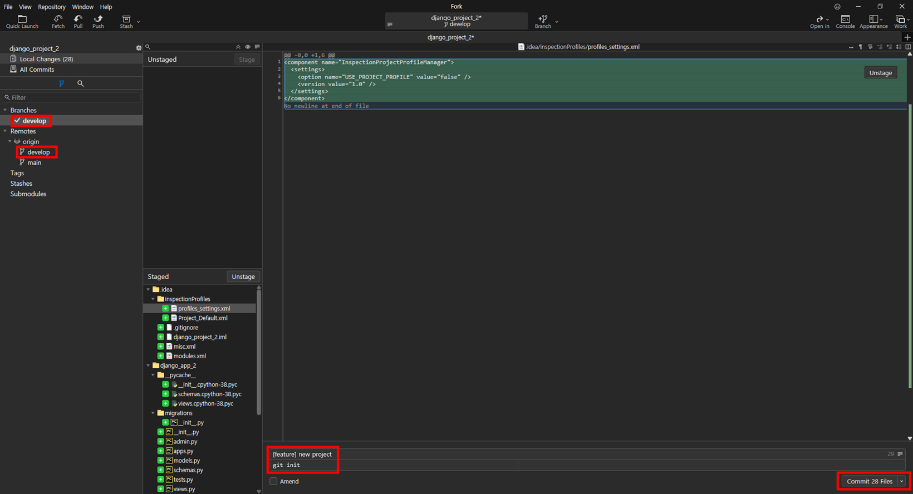Toggle show entire file in diff
913x494 pixels.
(x=899, y=47)
